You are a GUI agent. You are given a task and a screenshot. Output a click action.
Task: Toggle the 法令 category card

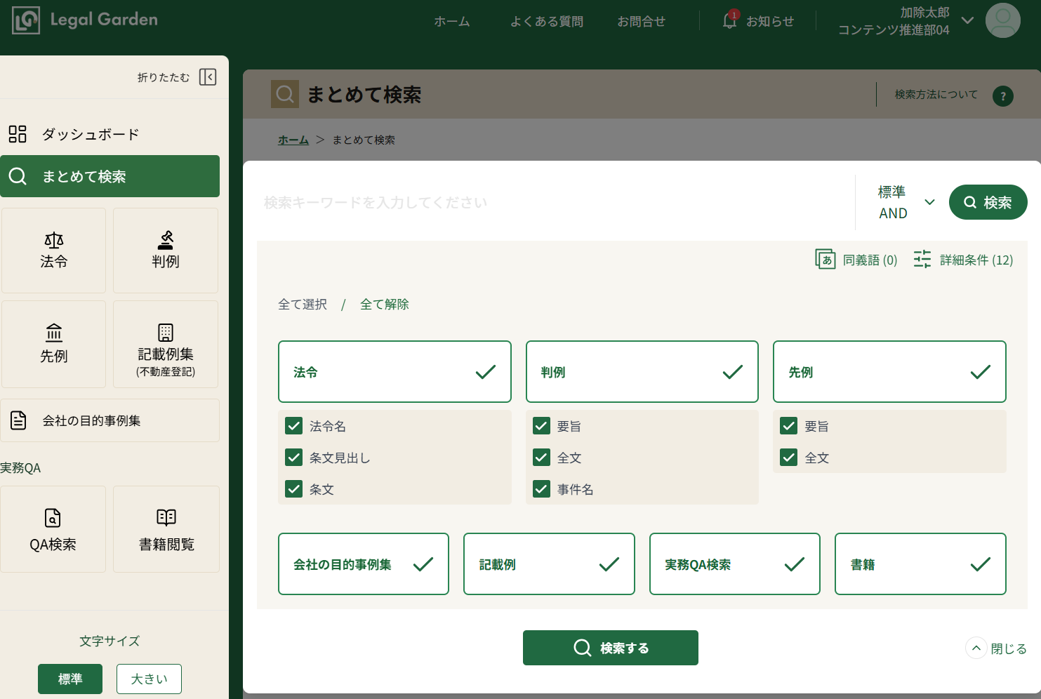pyautogui.click(x=394, y=372)
